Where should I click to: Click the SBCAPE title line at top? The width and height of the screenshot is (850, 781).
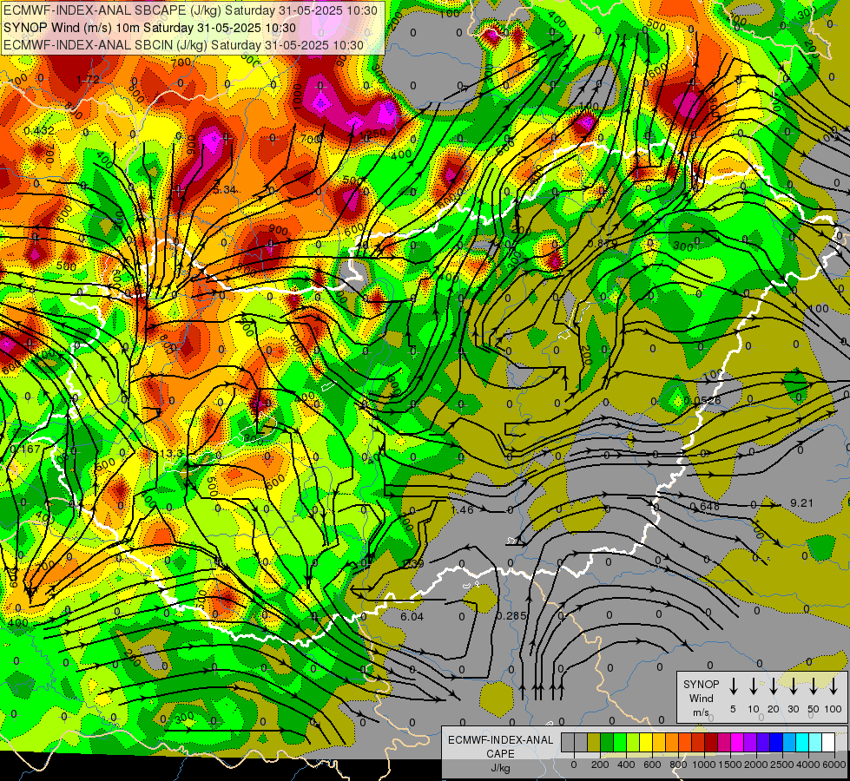[190, 10]
